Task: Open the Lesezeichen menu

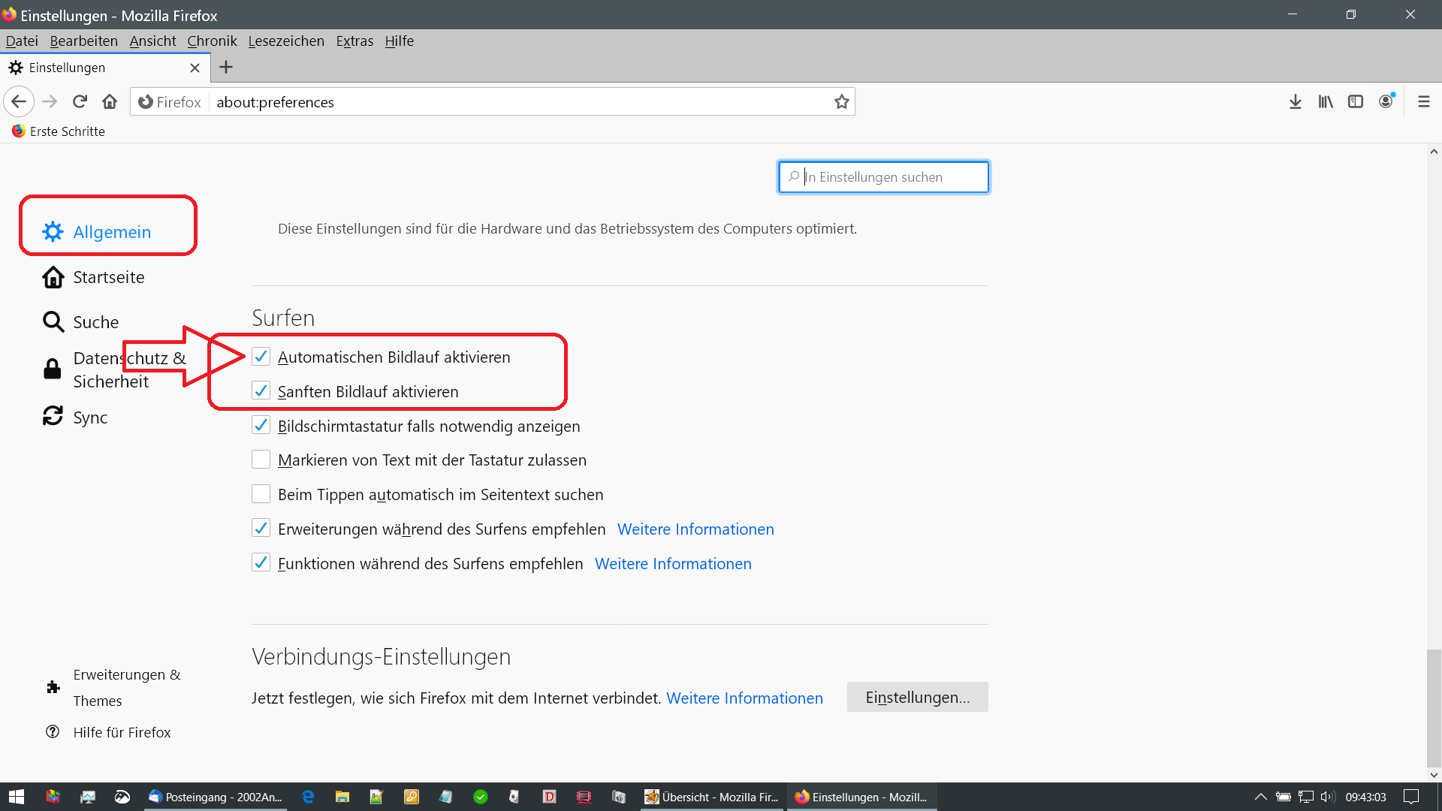Action: (x=286, y=41)
